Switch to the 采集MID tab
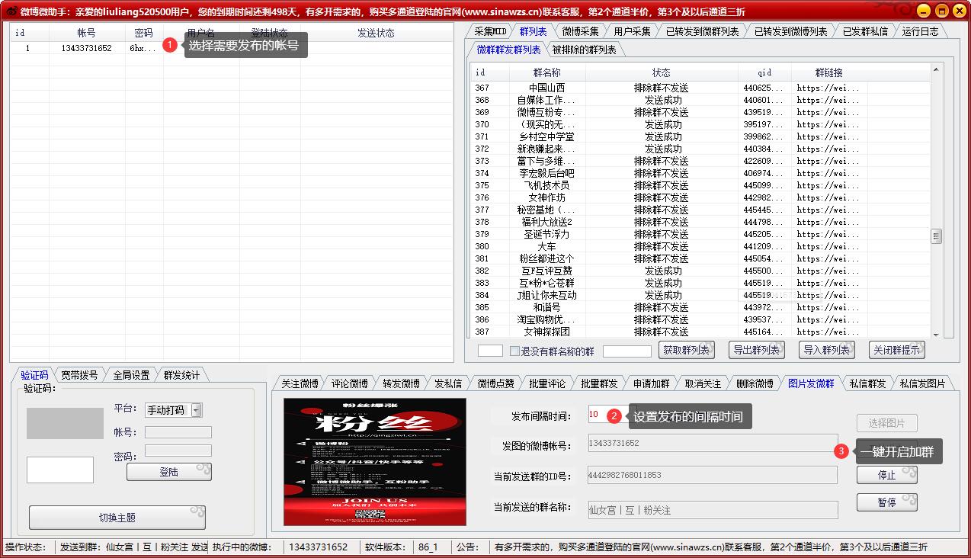 (490, 31)
